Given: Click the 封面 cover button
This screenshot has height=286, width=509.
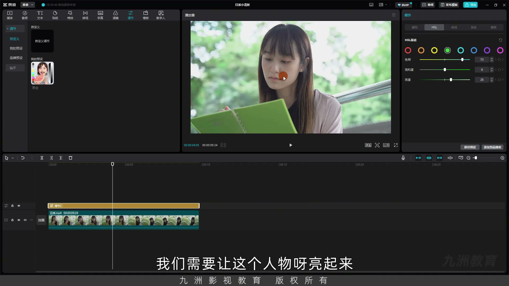Looking at the screenshot, I should [41, 220].
